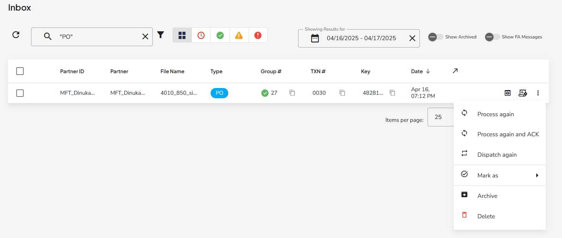Viewport: 562px width, 238px height.
Task: Click Type column header
Action: [216, 71]
